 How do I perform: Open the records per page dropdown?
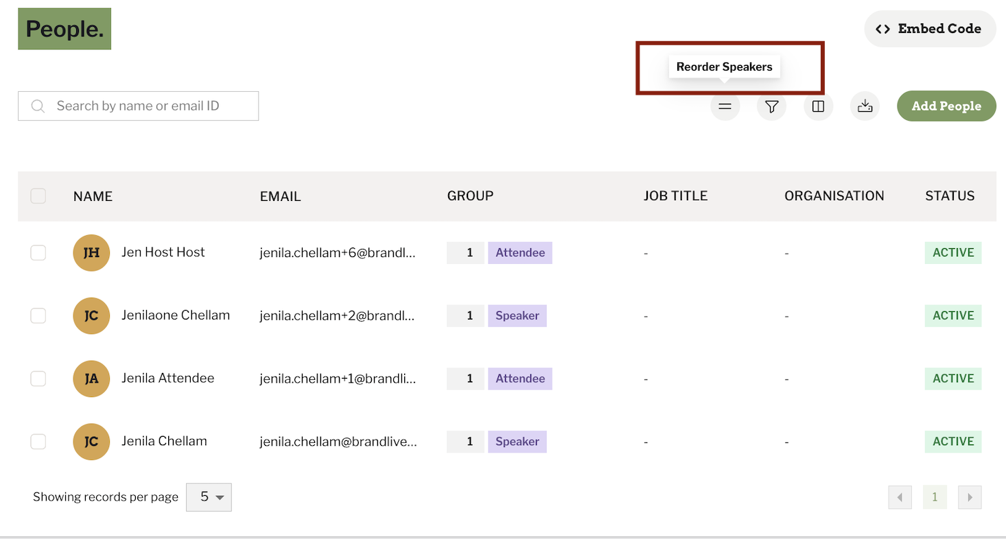[x=209, y=497]
